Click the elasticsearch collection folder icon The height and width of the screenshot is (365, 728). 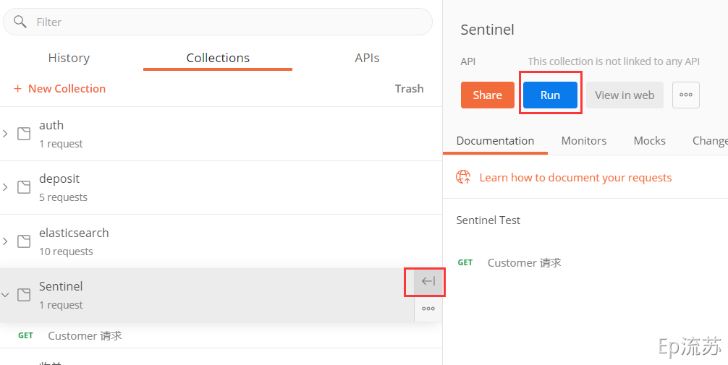coord(24,241)
